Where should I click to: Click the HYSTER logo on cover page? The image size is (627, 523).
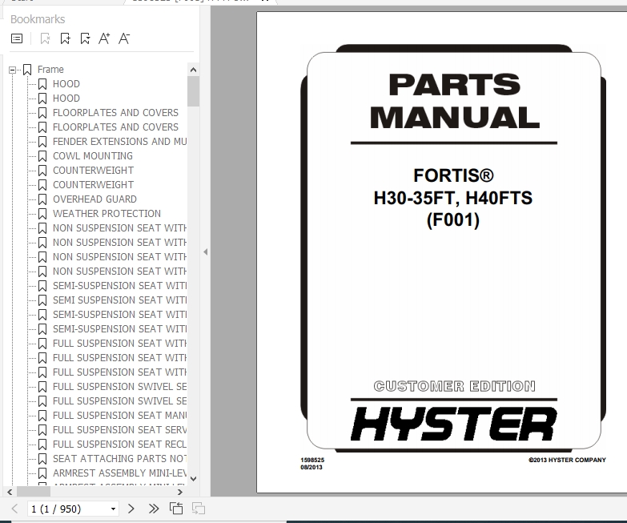[454, 424]
